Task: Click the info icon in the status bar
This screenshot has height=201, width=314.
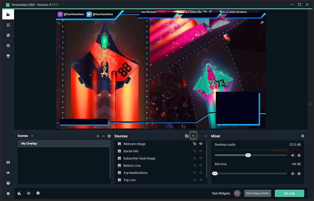Action: coord(38,193)
